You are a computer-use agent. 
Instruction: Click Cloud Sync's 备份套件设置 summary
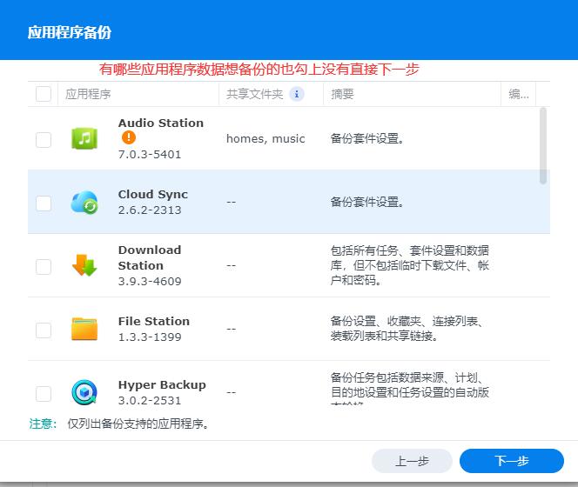[366, 203]
